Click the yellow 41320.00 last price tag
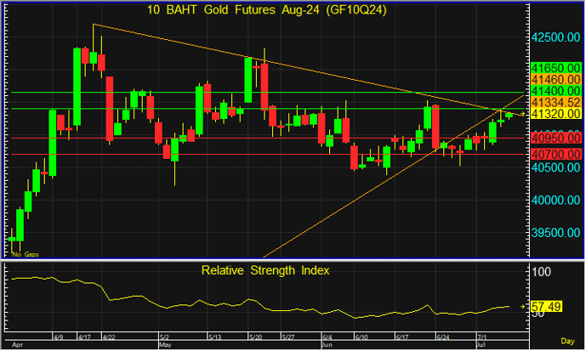This screenshot has height=351, width=586. point(554,114)
